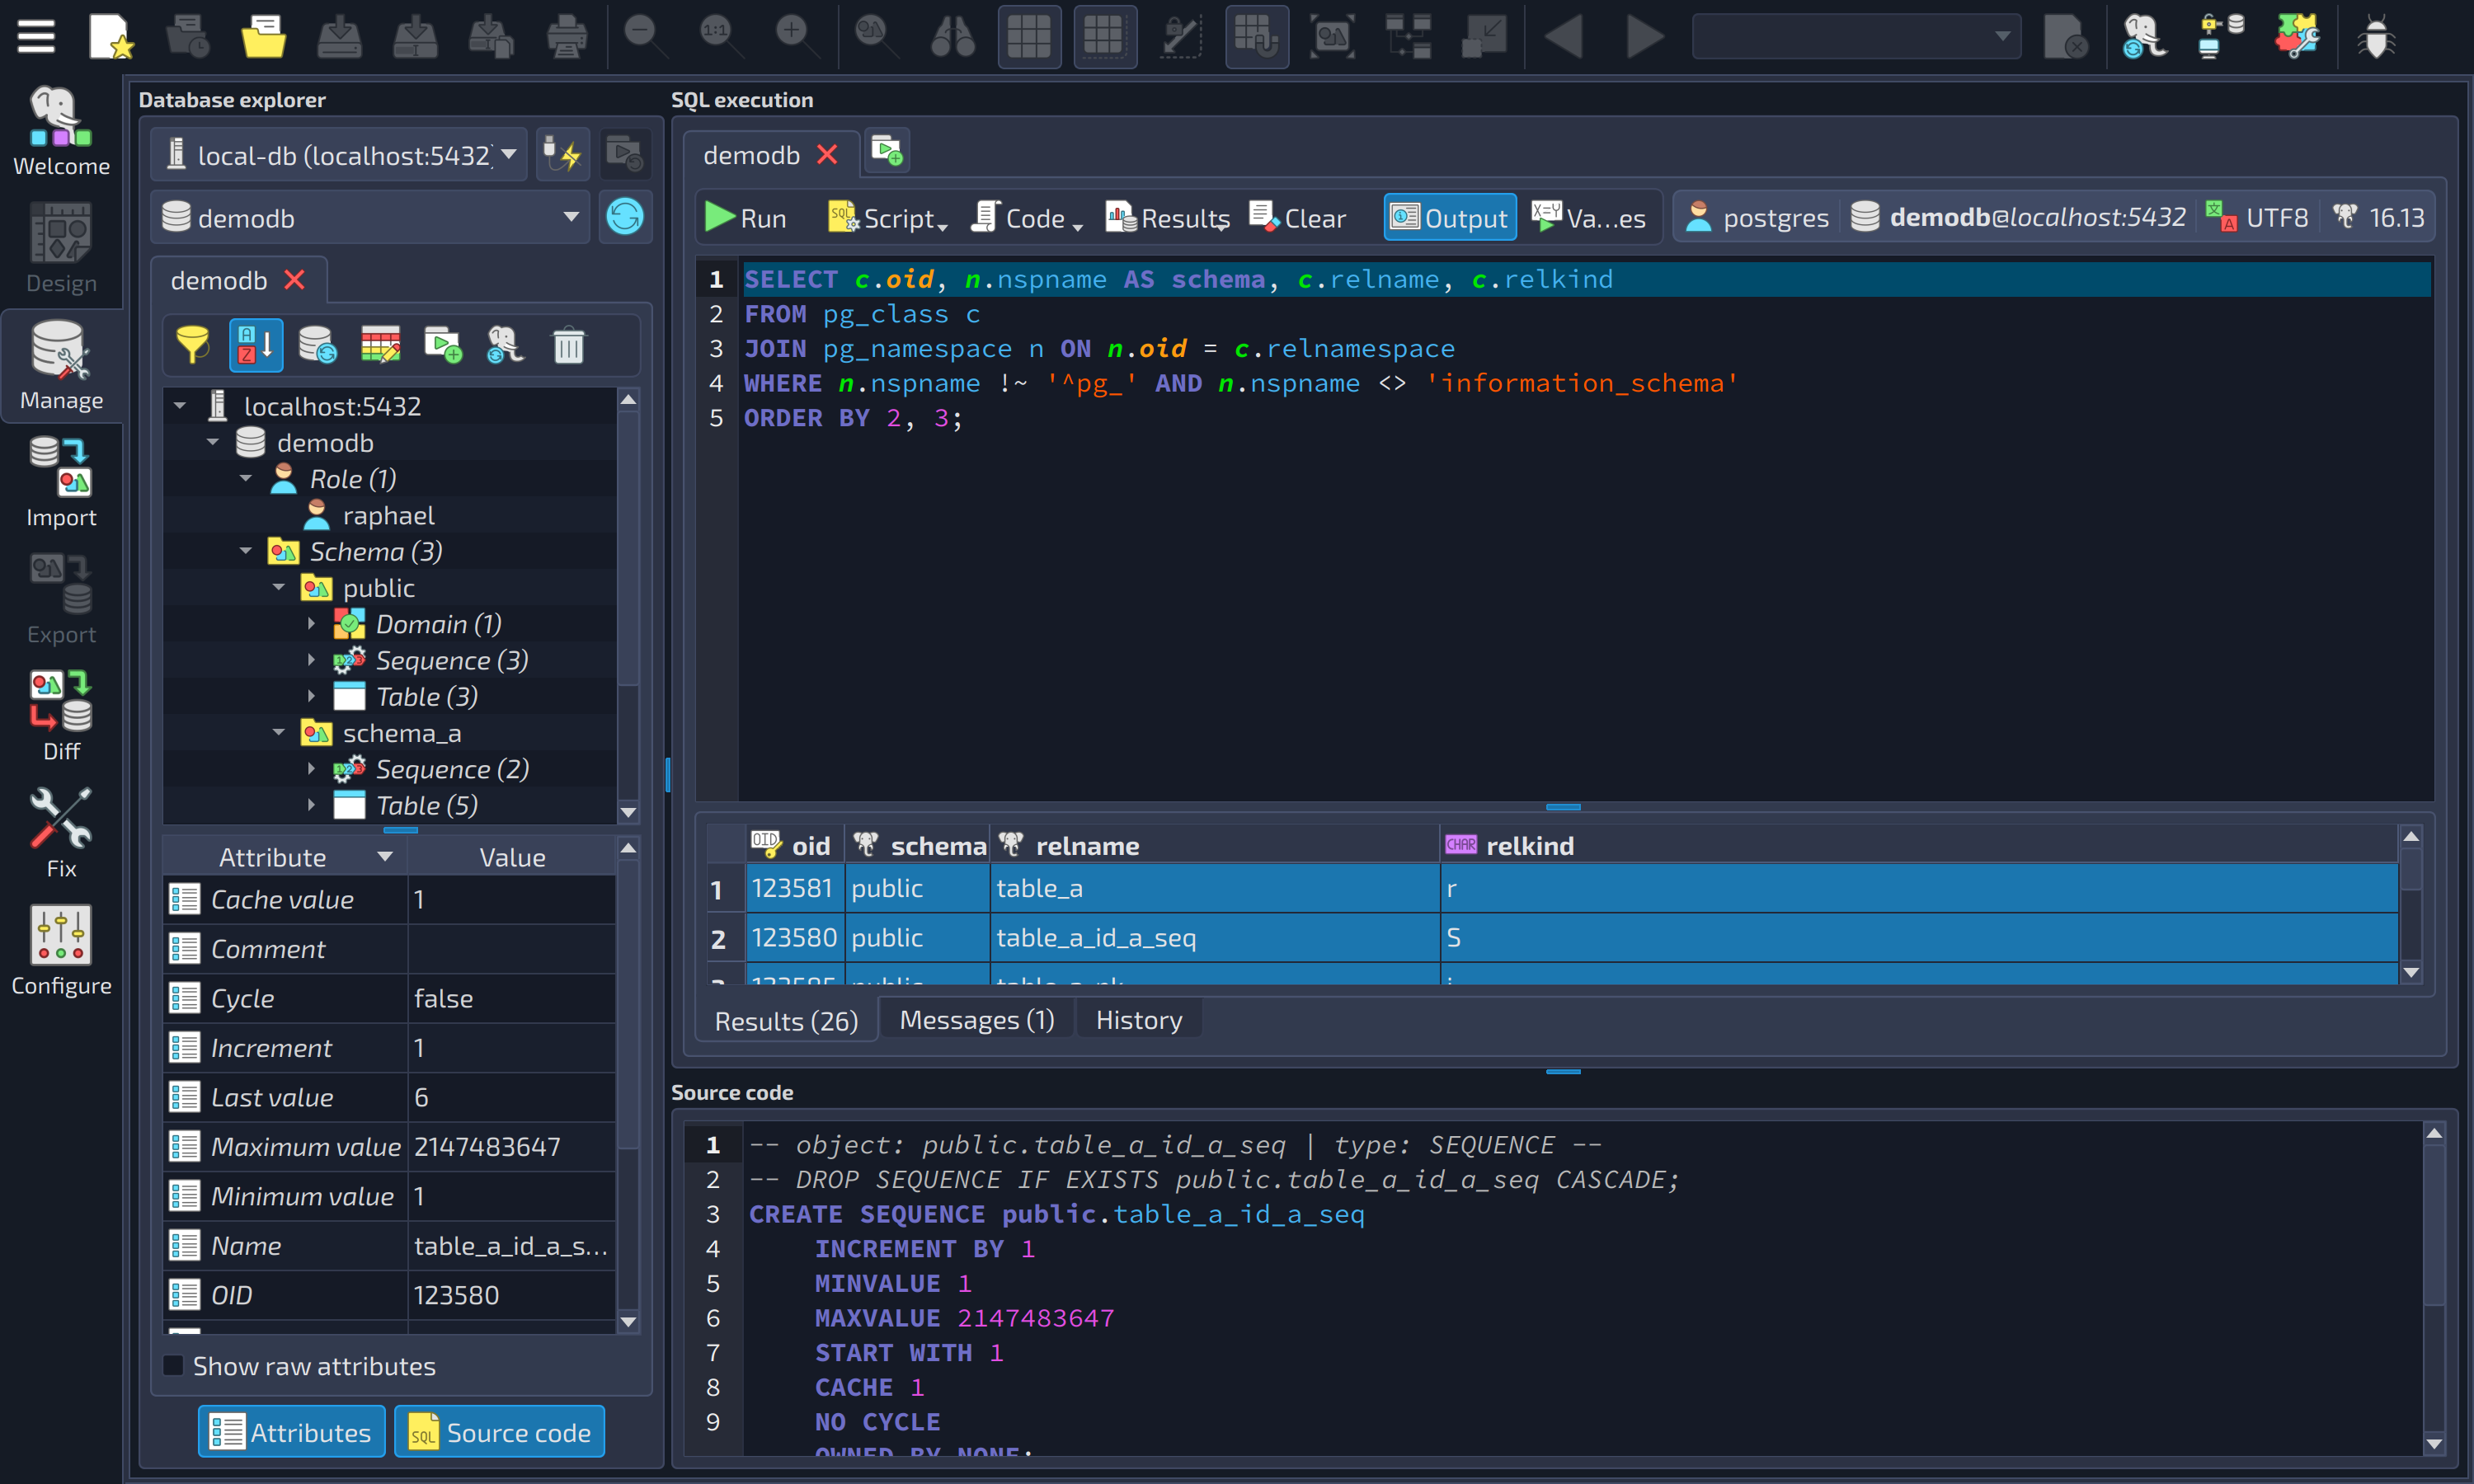Collapse the localhost:5432 tree node
Screen dimensions: 2474x1484
point(181,406)
